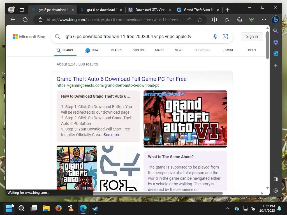This screenshot has height=215, width=287.
Task: Click the scroll down arrow
Action: click(267, 188)
